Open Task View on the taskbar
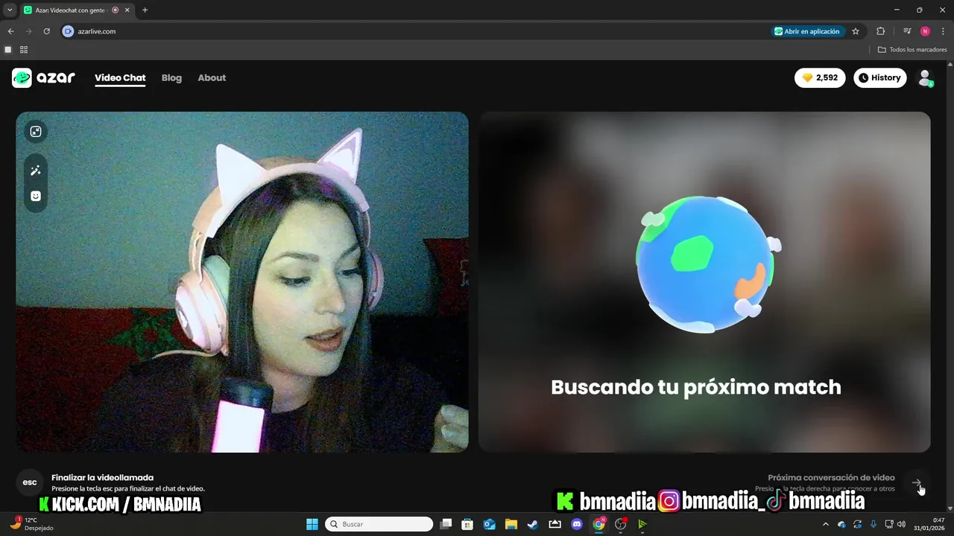The height and width of the screenshot is (536, 954). [446, 524]
